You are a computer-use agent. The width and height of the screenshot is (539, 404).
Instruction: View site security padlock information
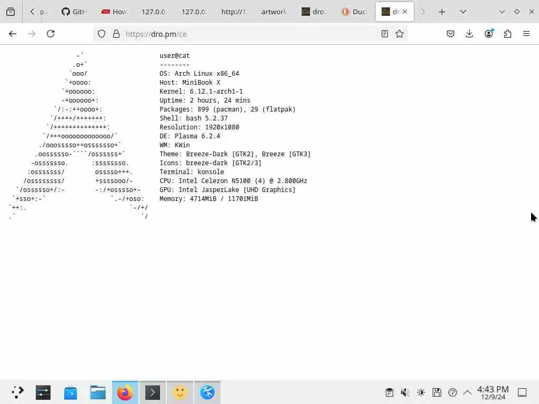click(116, 34)
